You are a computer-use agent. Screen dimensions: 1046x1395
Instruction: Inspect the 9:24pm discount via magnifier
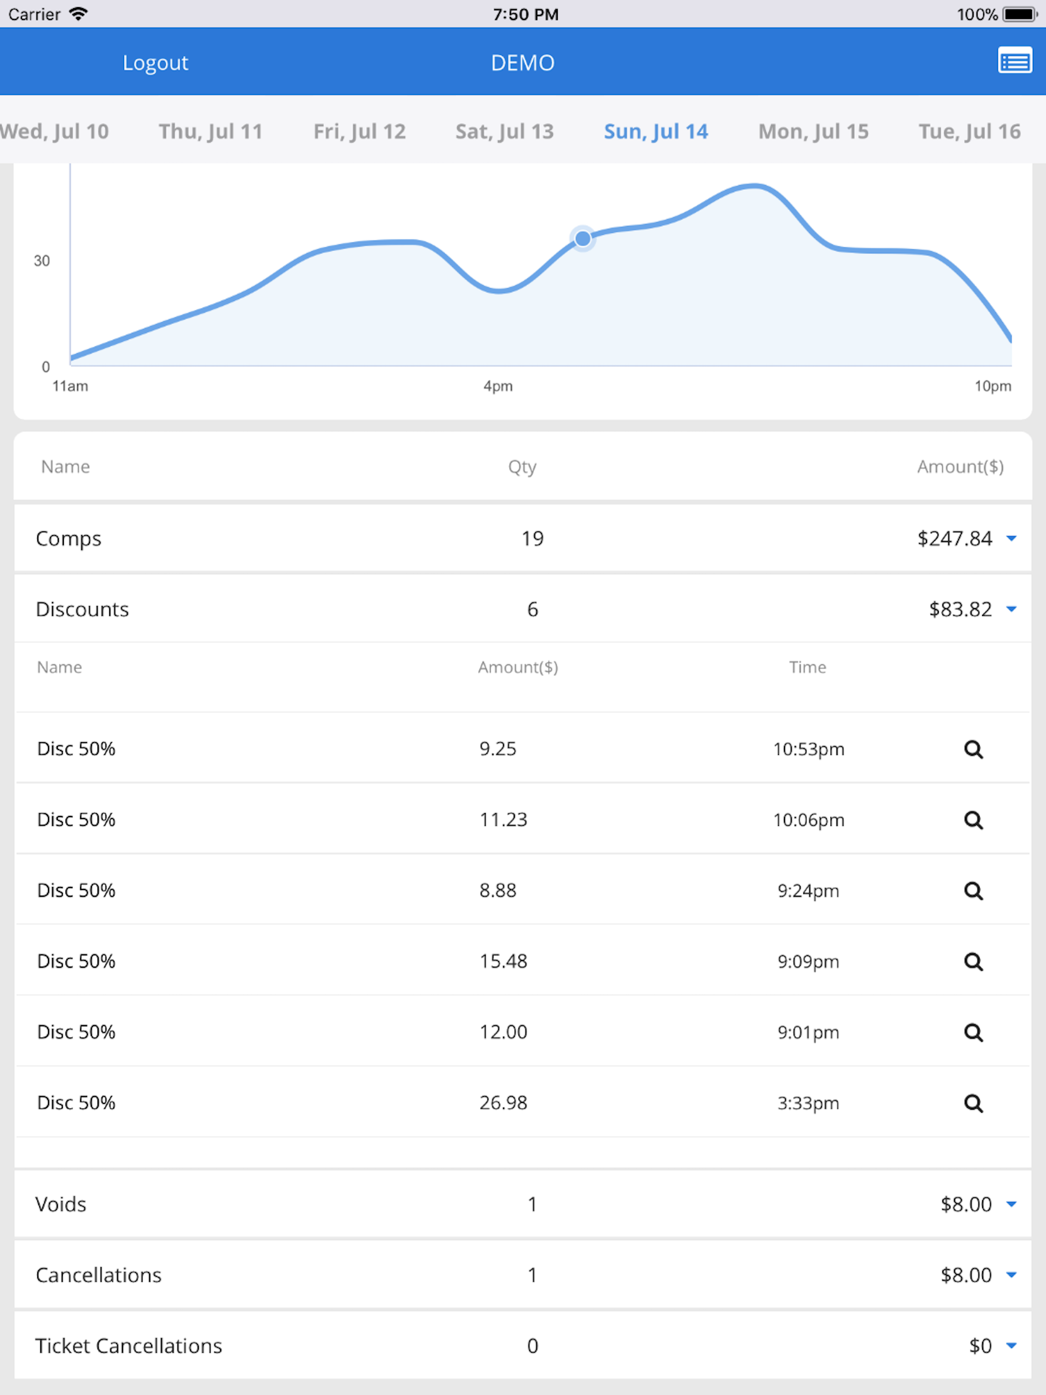pyautogui.click(x=973, y=890)
